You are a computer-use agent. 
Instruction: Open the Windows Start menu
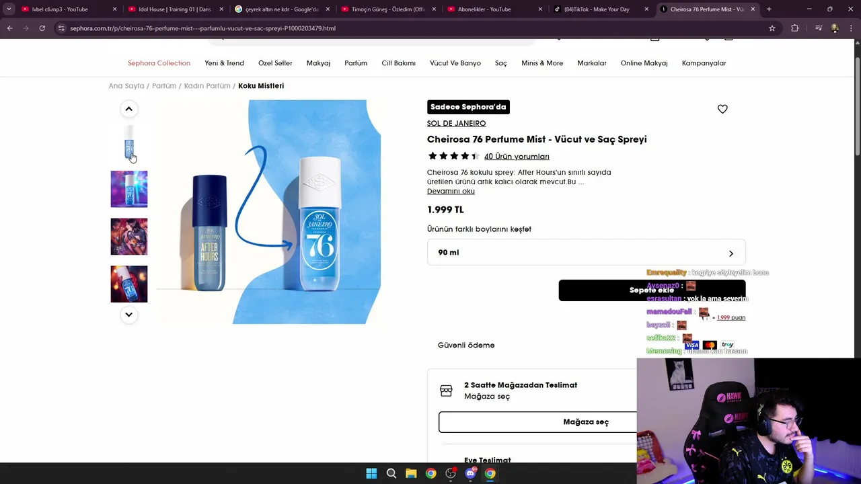click(371, 473)
